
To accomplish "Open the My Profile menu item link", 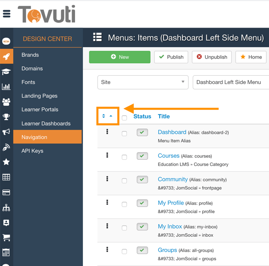I will click(170, 203).
